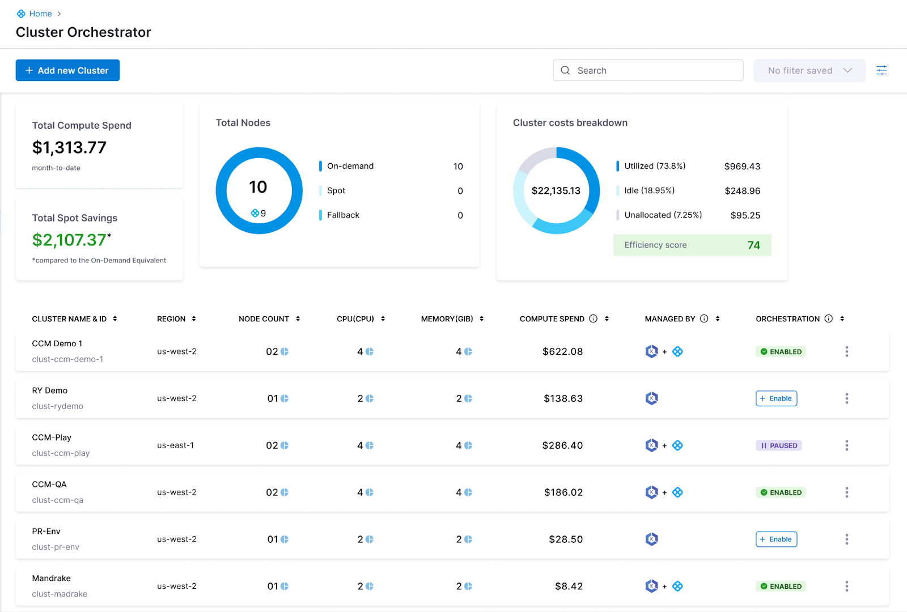907x612 pixels.
Task: Expand the No filter saved dropdown
Action: click(809, 70)
